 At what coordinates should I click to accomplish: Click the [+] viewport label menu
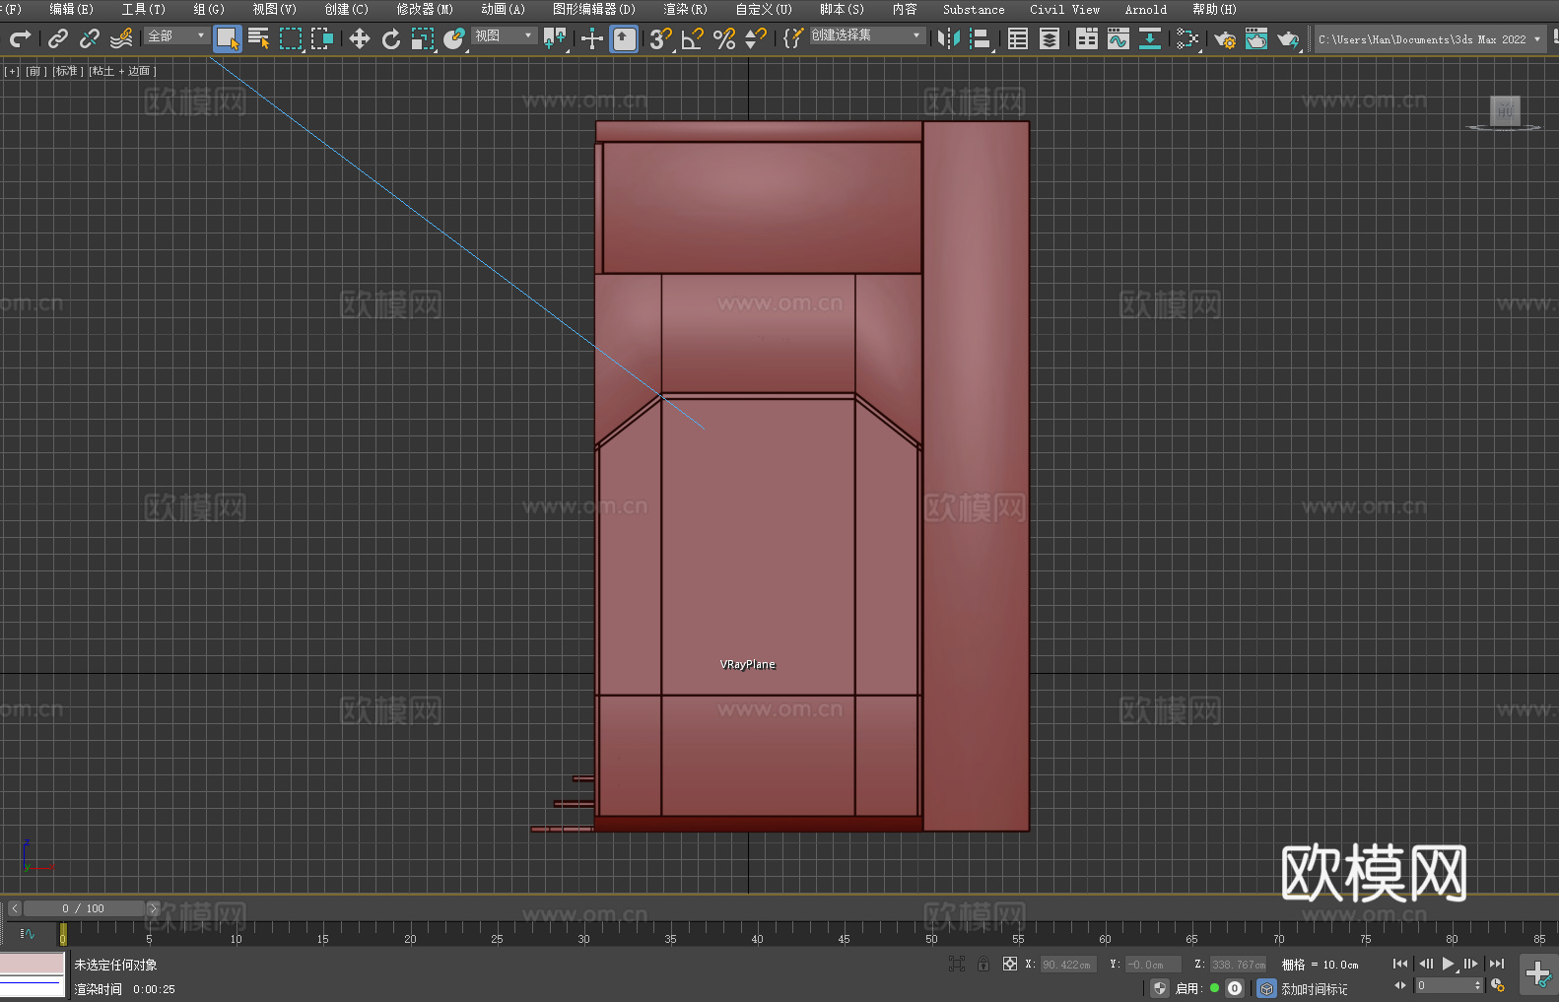tap(12, 71)
